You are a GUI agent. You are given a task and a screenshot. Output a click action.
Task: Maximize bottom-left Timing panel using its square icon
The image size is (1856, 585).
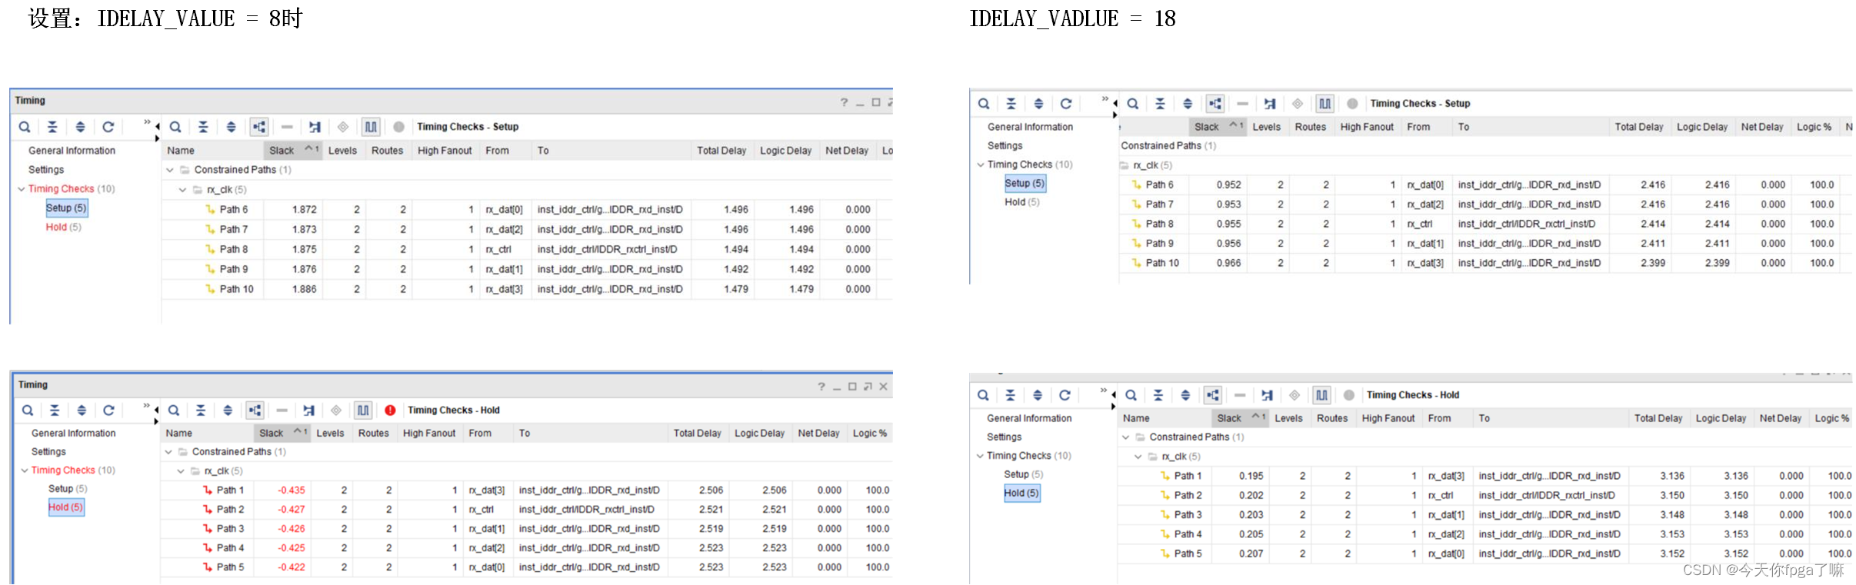point(852,387)
